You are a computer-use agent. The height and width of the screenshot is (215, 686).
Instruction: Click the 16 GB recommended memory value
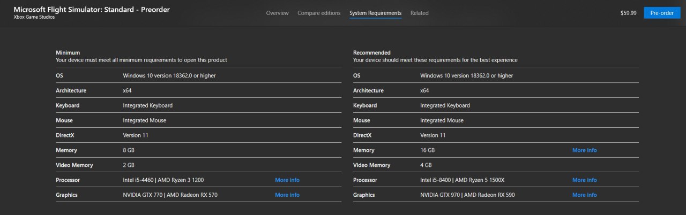[x=428, y=150]
